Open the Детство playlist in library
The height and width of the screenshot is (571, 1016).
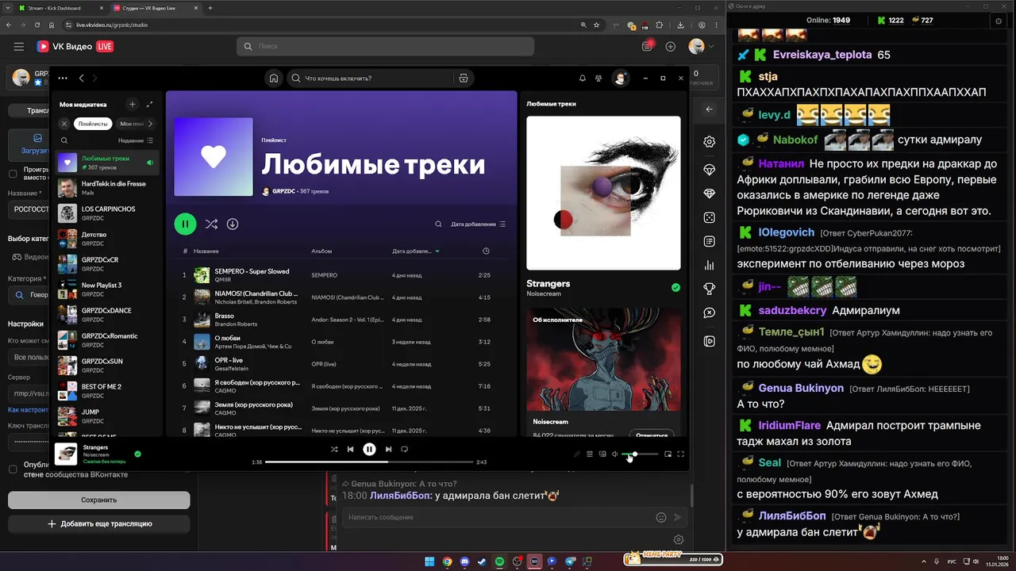(107, 239)
